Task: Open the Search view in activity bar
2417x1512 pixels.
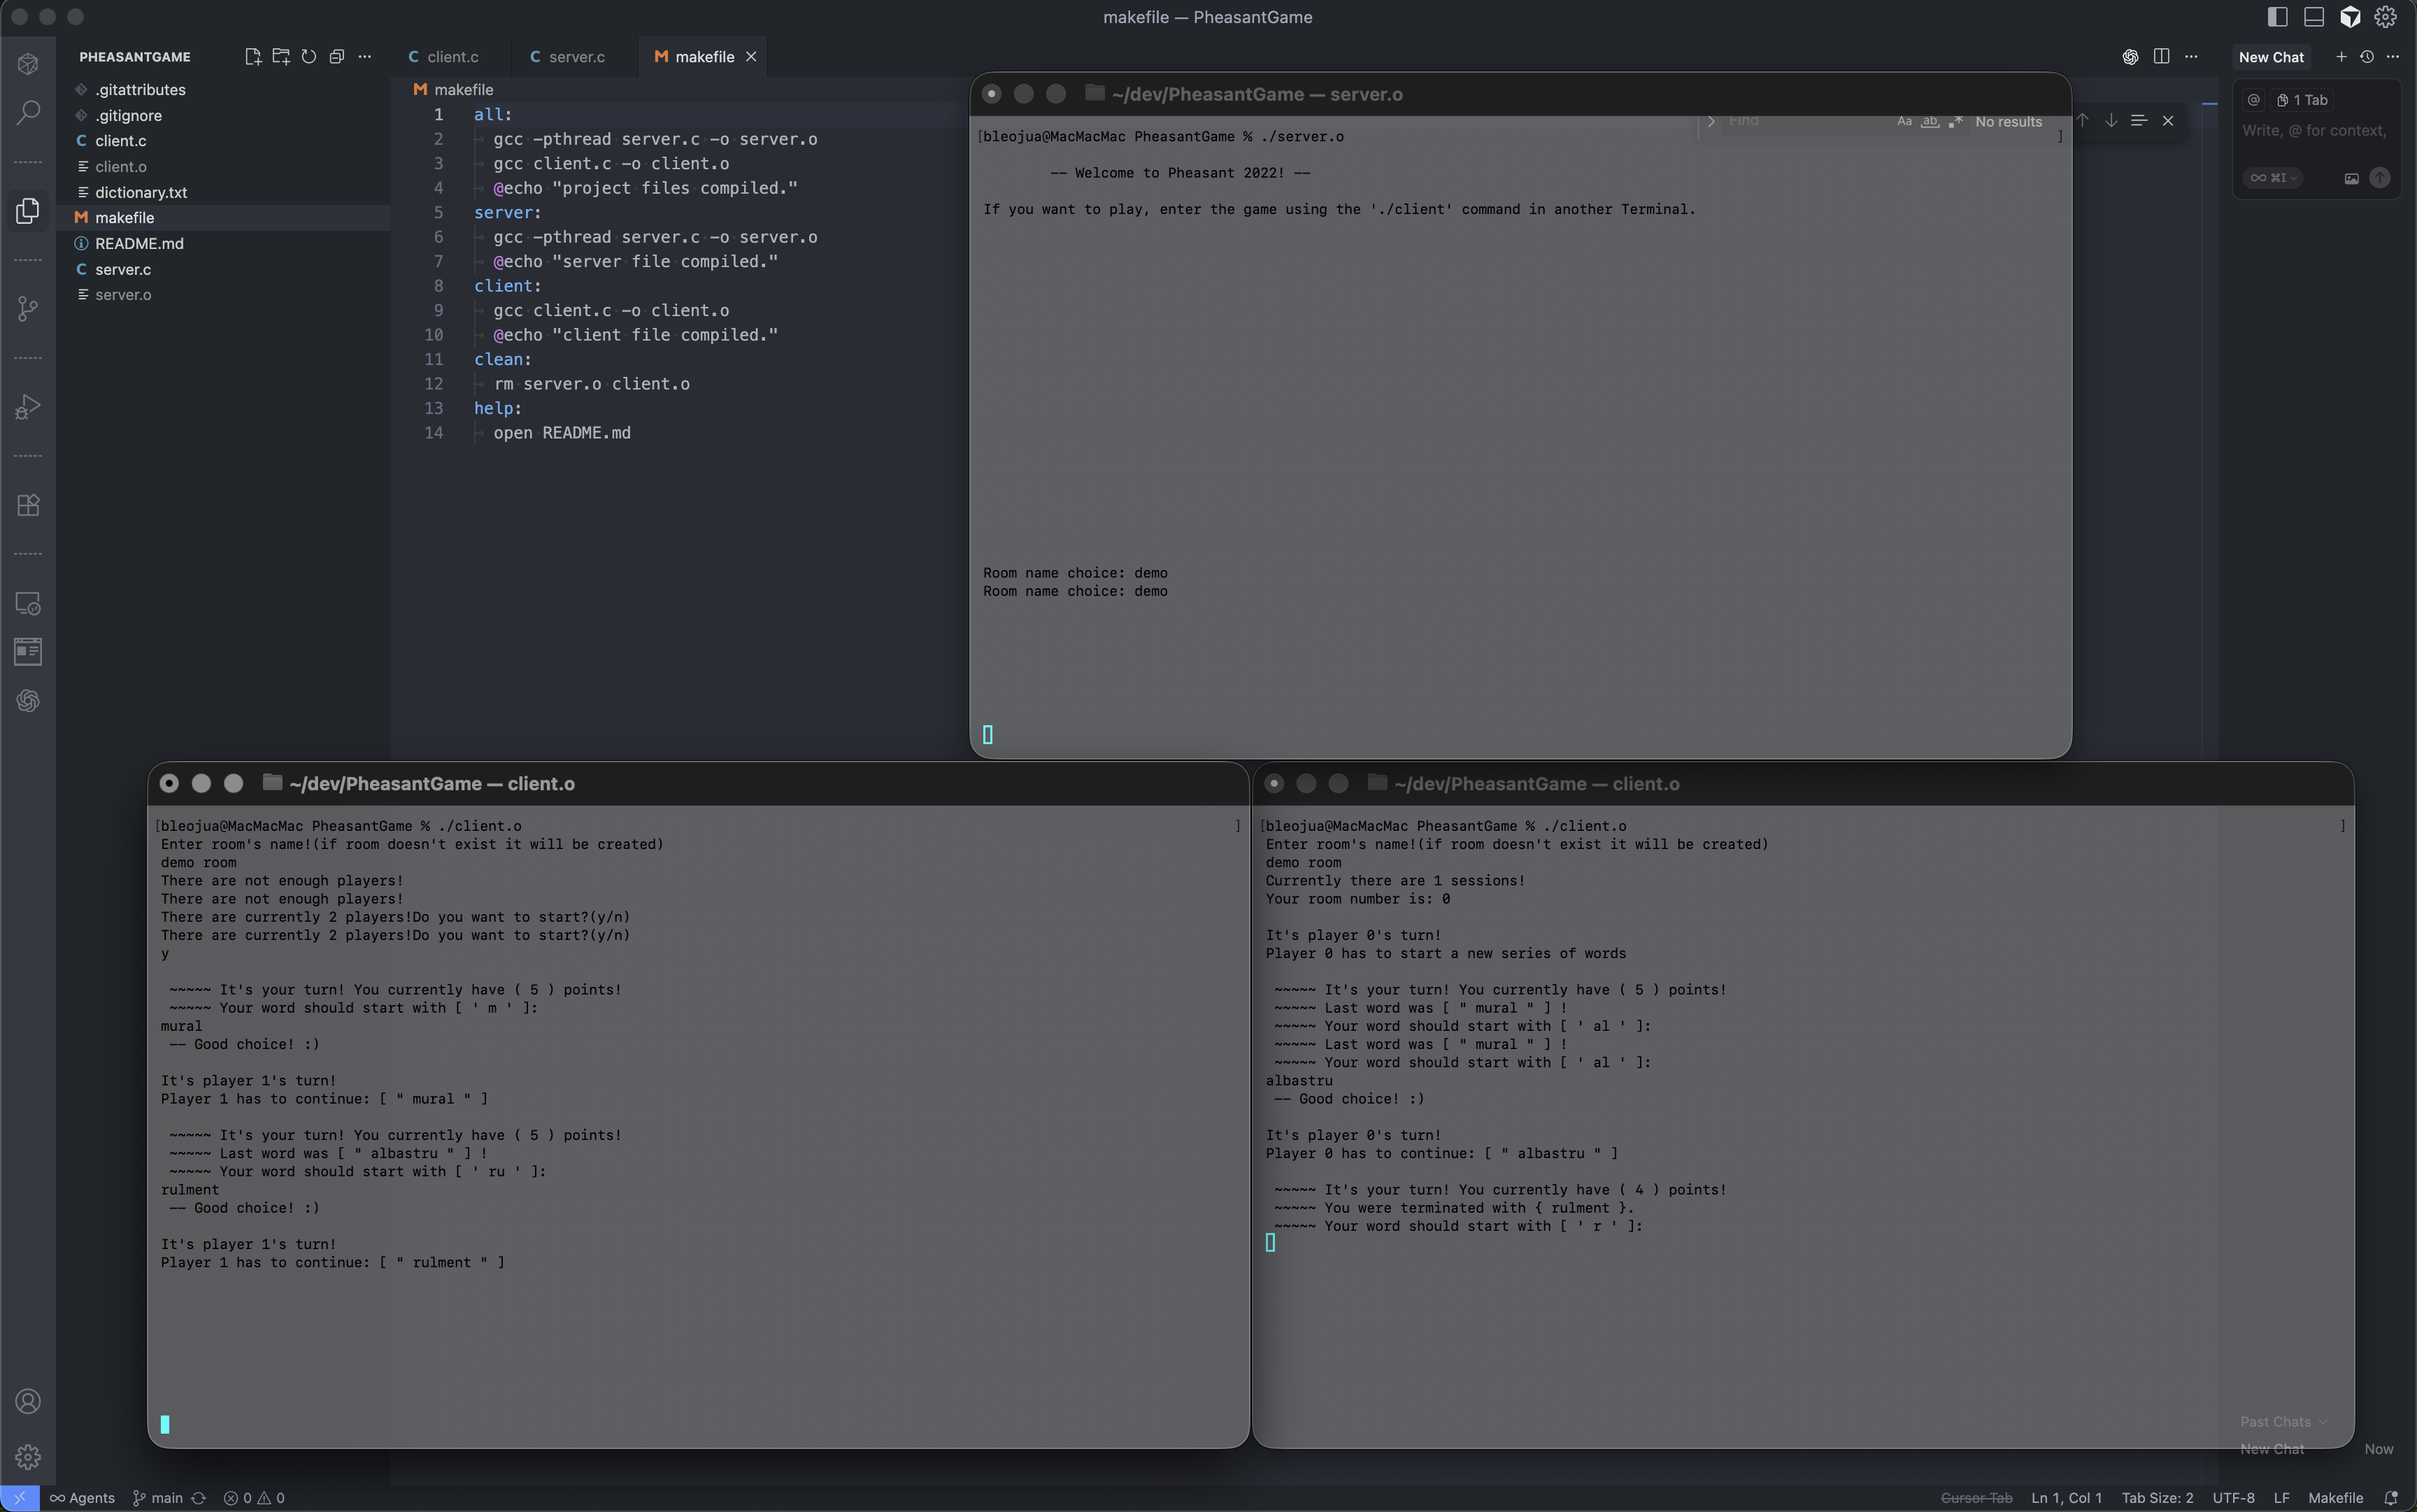Action: tap(28, 112)
